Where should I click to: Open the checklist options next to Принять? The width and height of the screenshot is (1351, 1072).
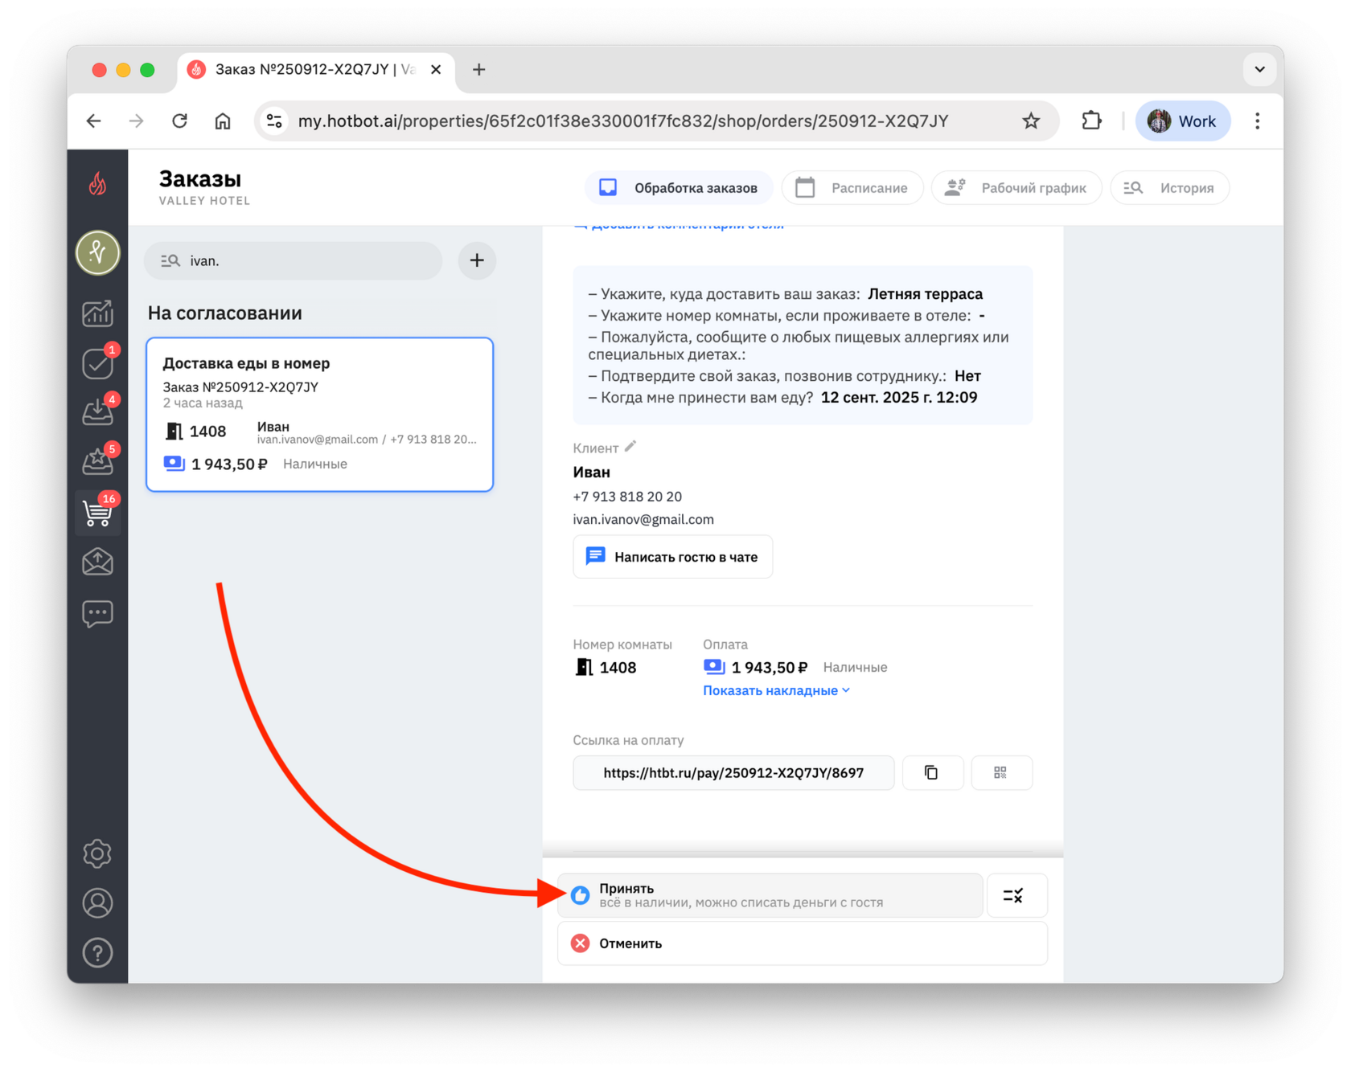pos(1016,895)
